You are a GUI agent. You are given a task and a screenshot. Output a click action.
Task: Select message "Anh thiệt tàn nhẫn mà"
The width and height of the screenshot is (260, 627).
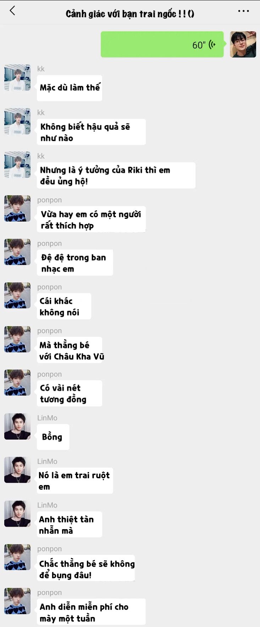(x=70, y=524)
